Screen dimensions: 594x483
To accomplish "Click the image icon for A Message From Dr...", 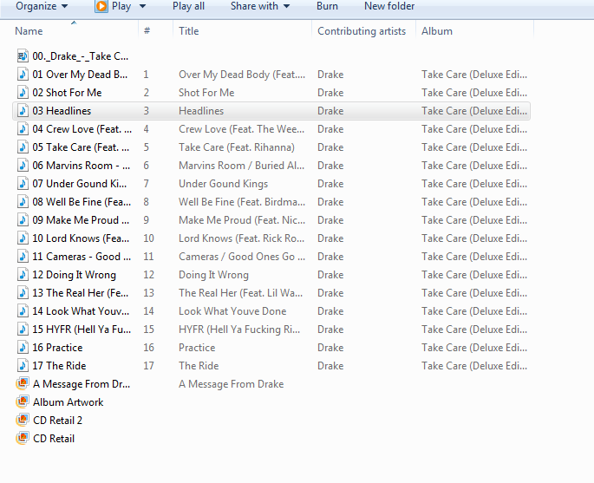I will click(23, 383).
